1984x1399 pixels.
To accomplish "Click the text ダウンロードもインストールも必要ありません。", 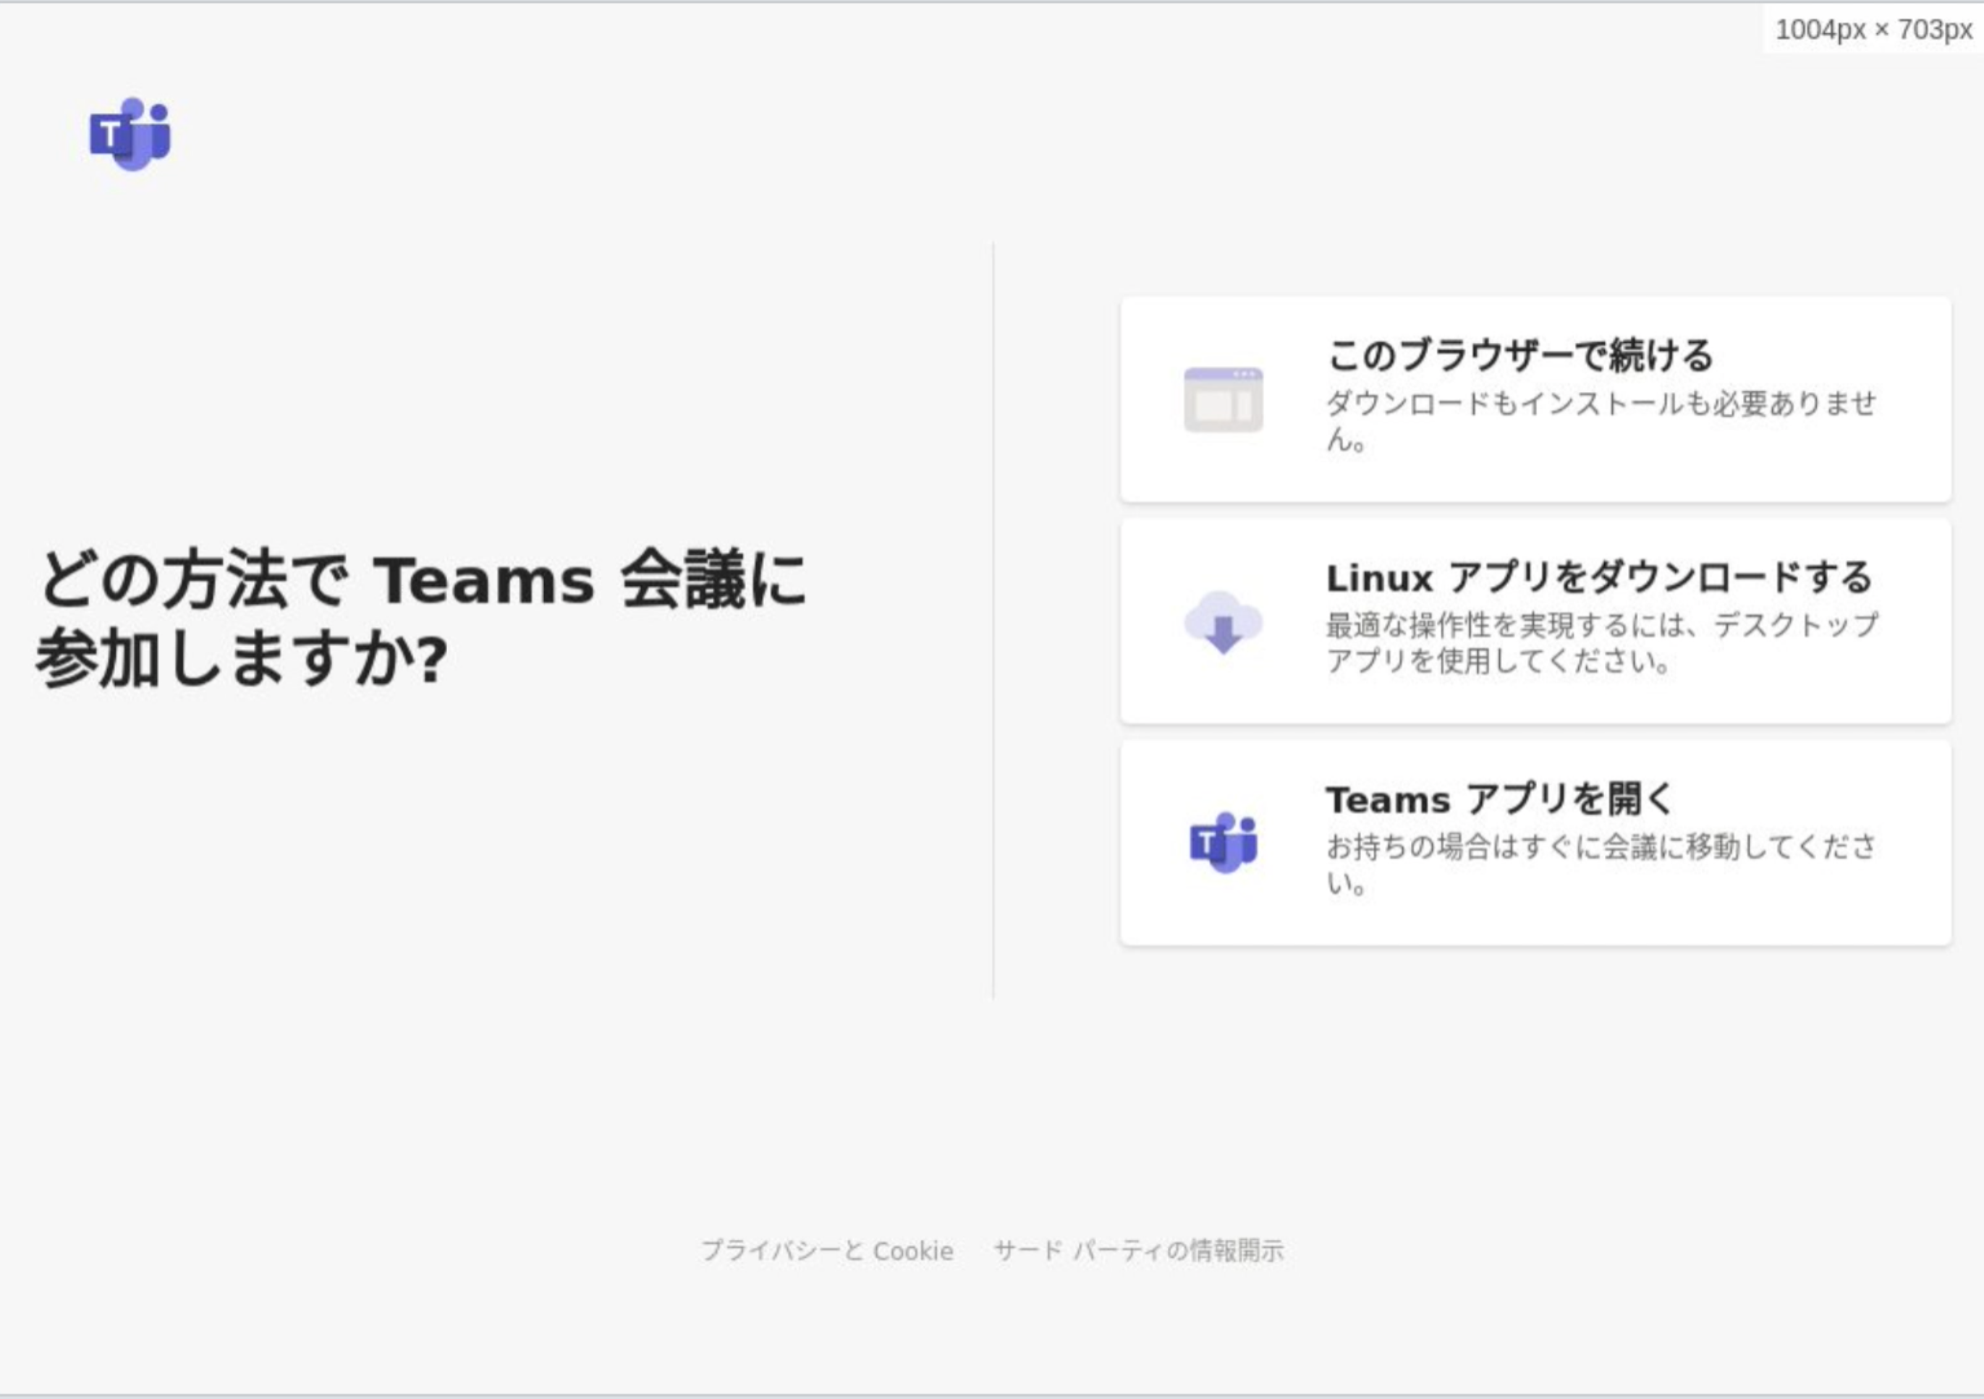I will [x=1601, y=422].
